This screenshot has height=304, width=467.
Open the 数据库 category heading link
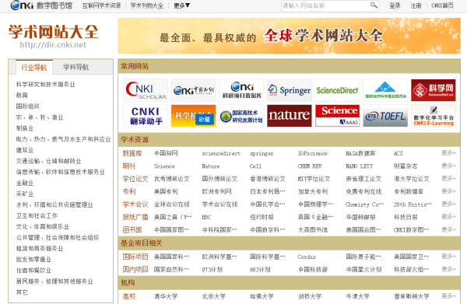click(x=132, y=153)
